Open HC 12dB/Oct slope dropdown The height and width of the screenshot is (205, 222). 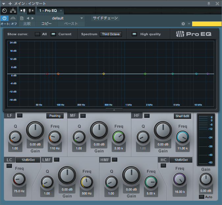[x=181, y=160]
